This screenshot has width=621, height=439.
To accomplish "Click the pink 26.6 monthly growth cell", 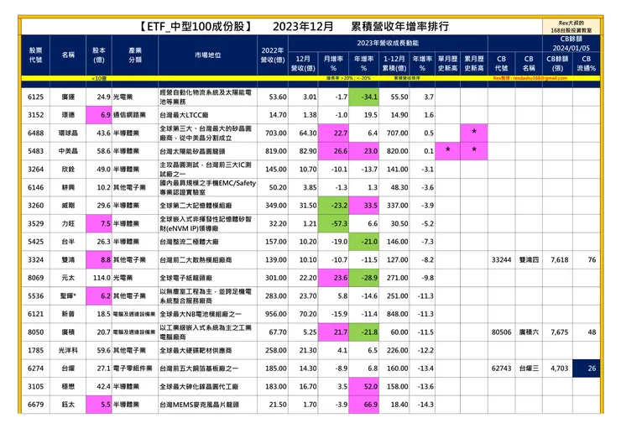I will (x=333, y=151).
